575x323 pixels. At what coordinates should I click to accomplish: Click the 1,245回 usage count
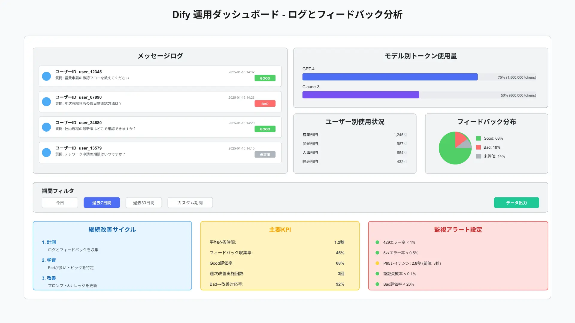pyautogui.click(x=400, y=135)
